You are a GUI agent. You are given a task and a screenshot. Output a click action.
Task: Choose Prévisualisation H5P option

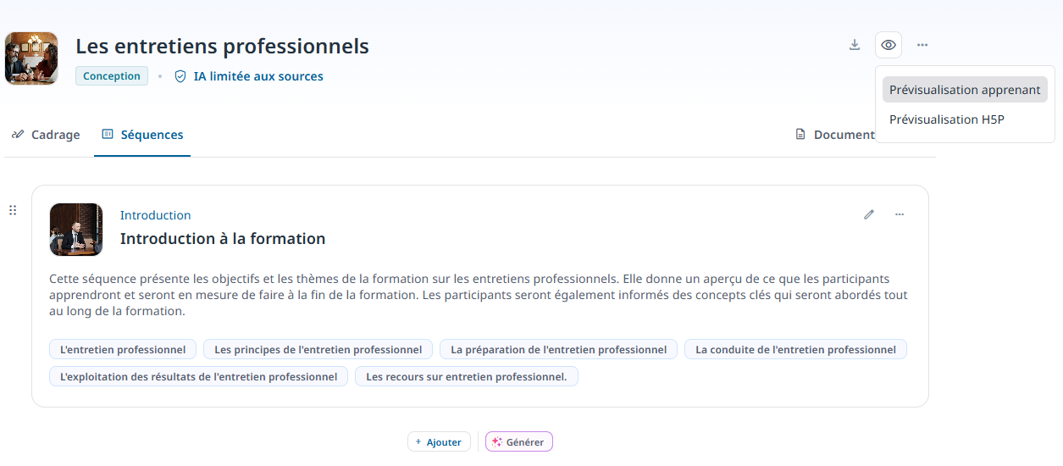(x=946, y=119)
